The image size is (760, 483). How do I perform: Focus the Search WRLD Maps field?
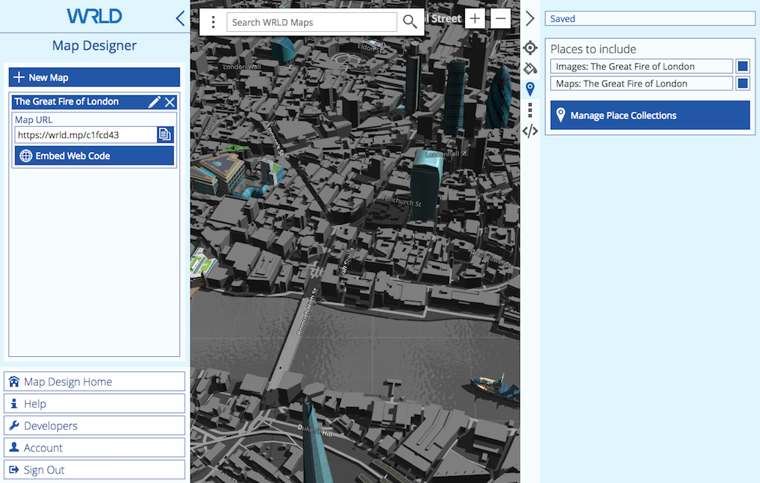pyautogui.click(x=312, y=22)
